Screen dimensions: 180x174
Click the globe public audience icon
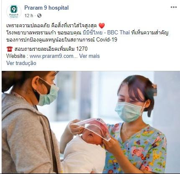click(39, 16)
